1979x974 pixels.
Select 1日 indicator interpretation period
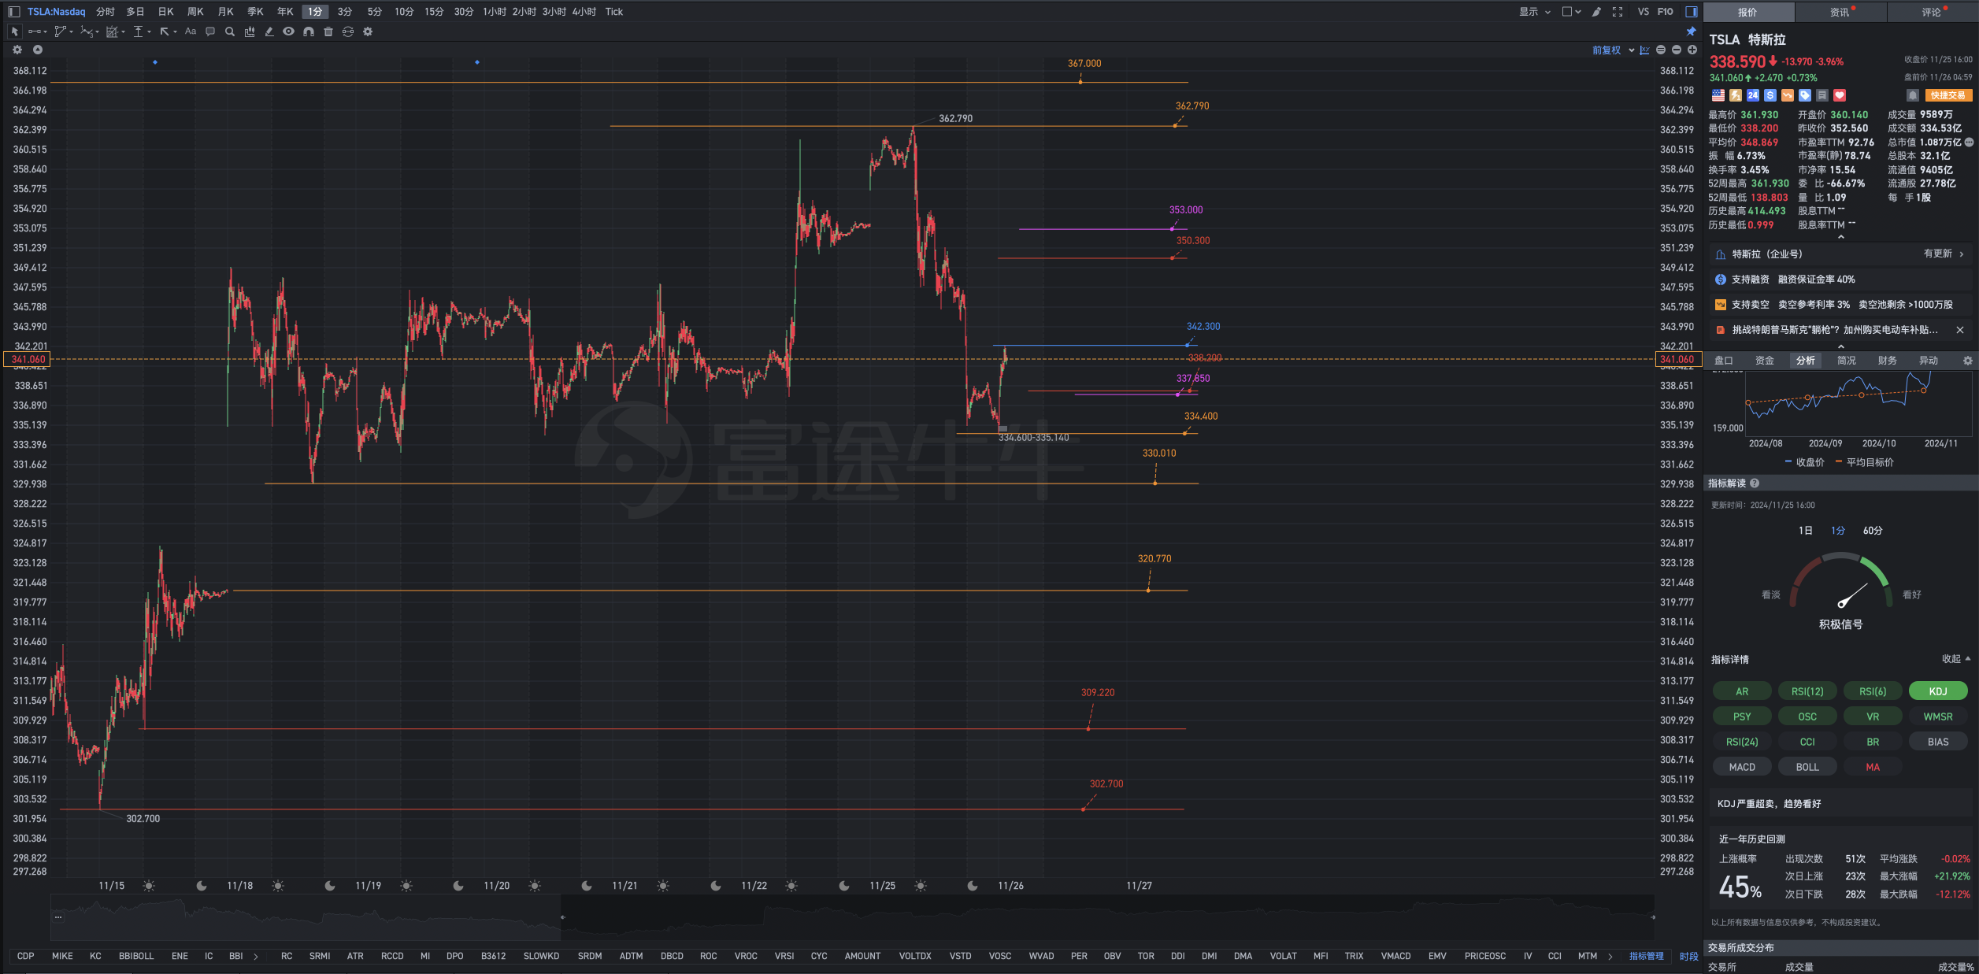(x=1806, y=531)
